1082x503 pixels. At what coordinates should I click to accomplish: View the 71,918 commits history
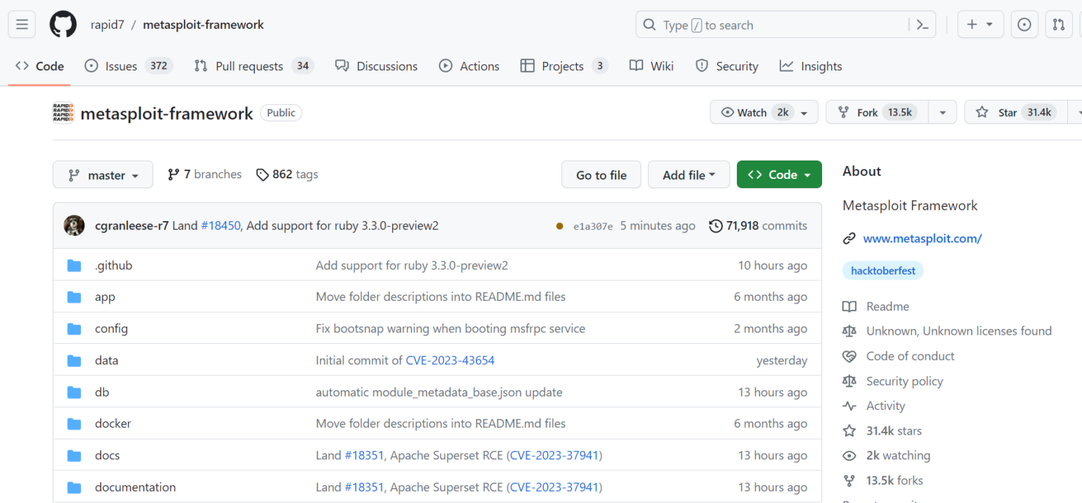pyautogui.click(x=758, y=225)
